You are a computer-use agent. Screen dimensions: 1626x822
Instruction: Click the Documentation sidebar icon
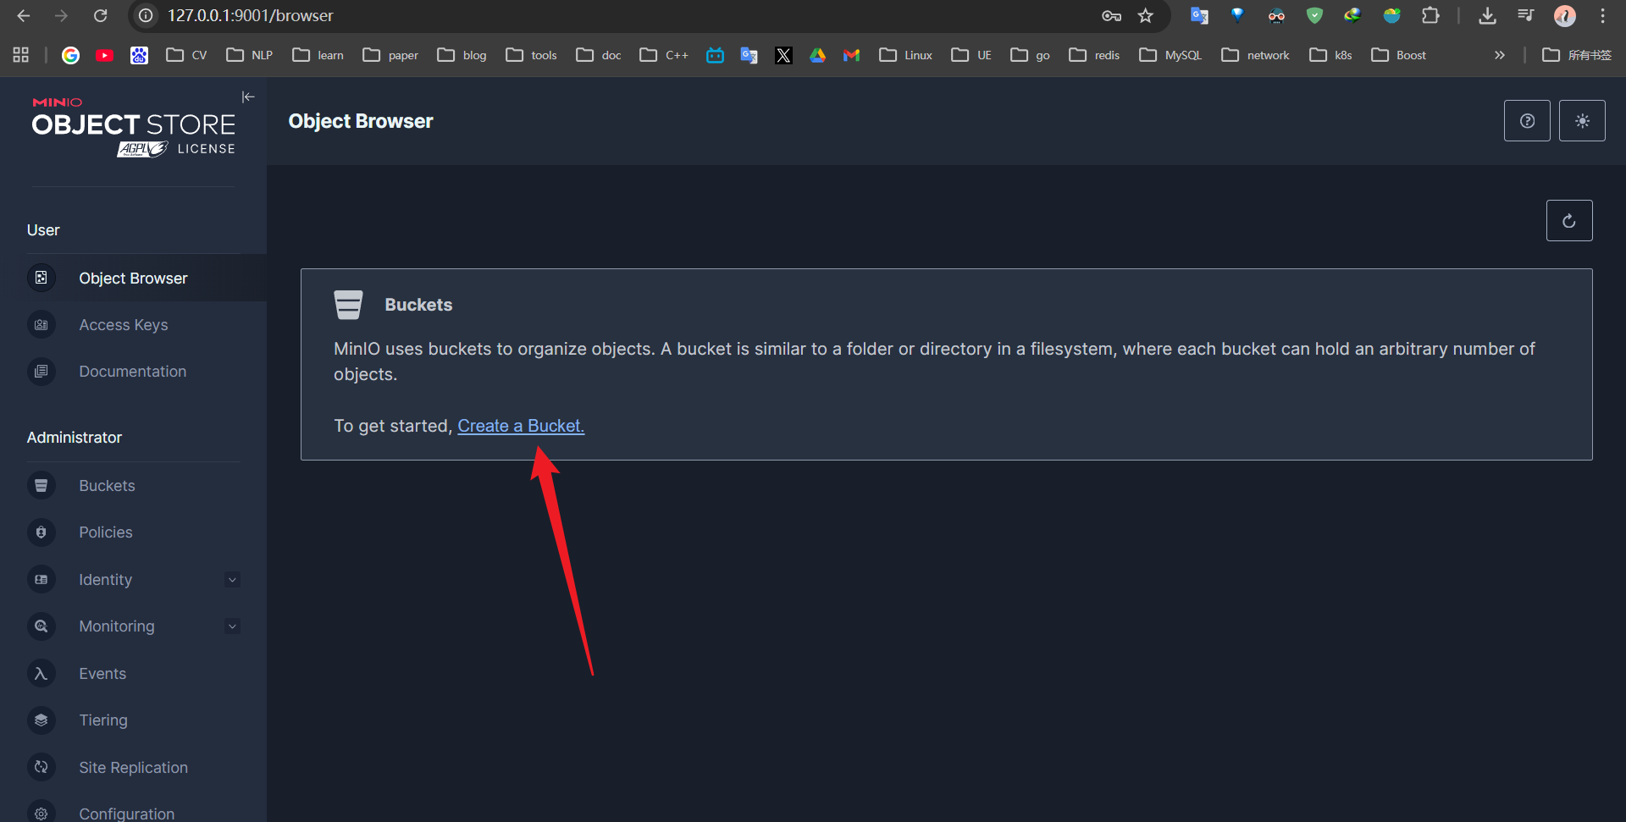(41, 371)
